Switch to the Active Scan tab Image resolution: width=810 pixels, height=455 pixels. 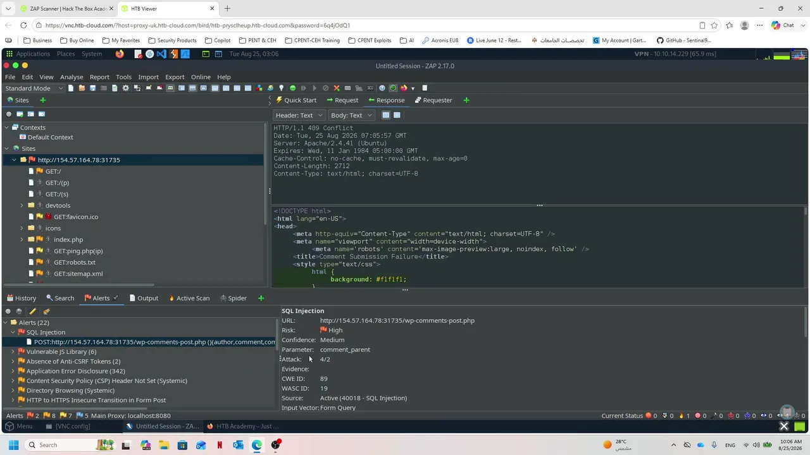point(189,298)
